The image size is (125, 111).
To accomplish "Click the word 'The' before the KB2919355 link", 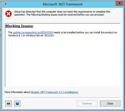I will point(10,33).
